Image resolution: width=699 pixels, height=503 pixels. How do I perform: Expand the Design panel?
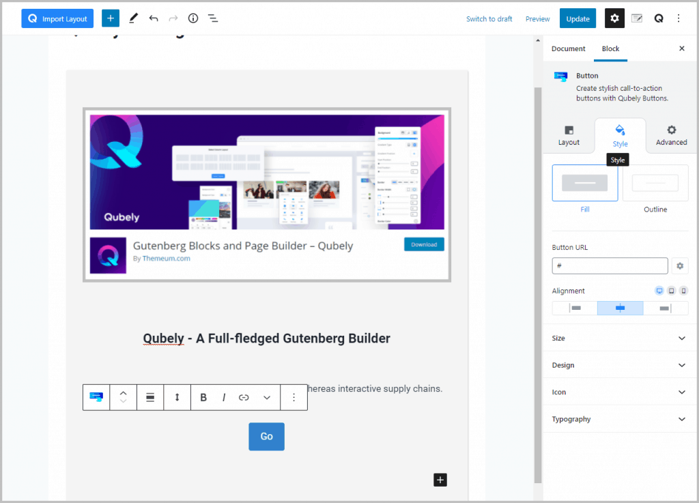click(x=618, y=365)
